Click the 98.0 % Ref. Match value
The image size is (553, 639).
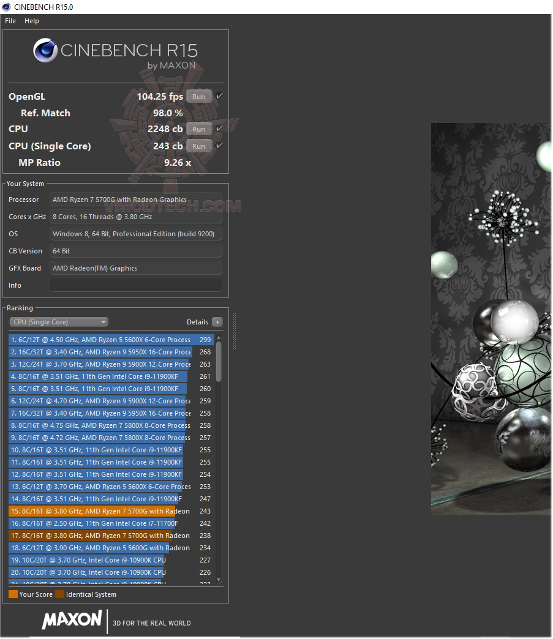point(168,113)
